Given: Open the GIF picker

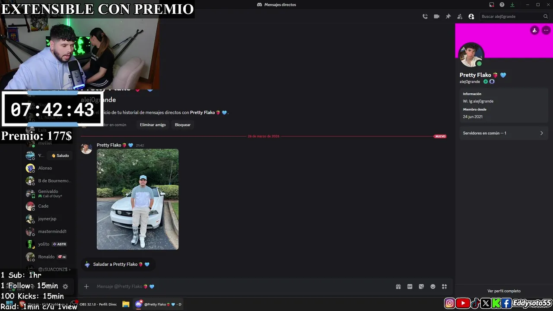Looking at the screenshot, I should (410, 286).
